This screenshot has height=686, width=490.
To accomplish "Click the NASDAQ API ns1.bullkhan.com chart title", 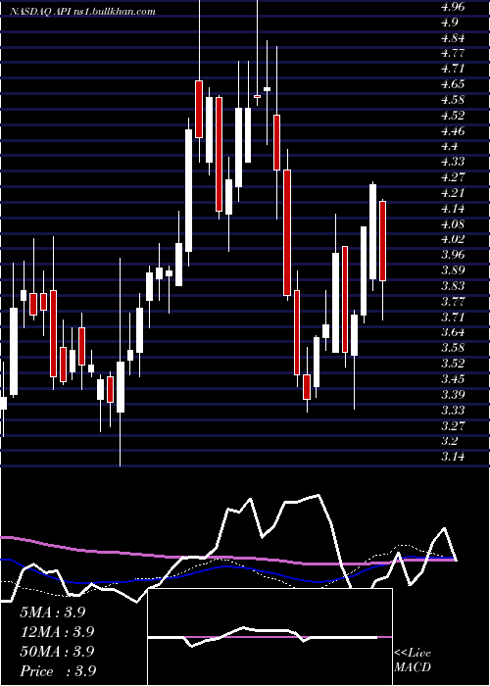I will [82, 12].
